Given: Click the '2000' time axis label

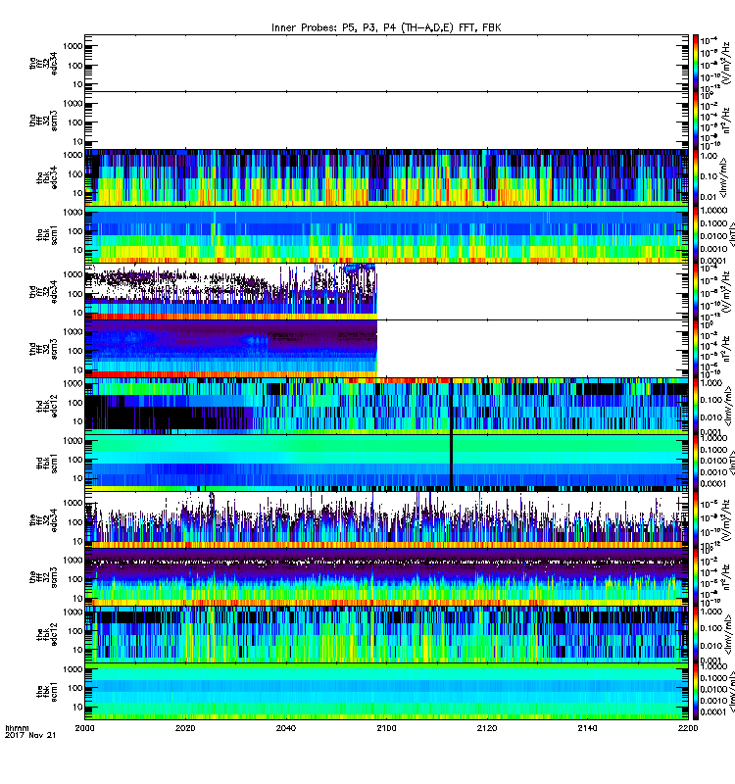Looking at the screenshot, I should click(84, 728).
